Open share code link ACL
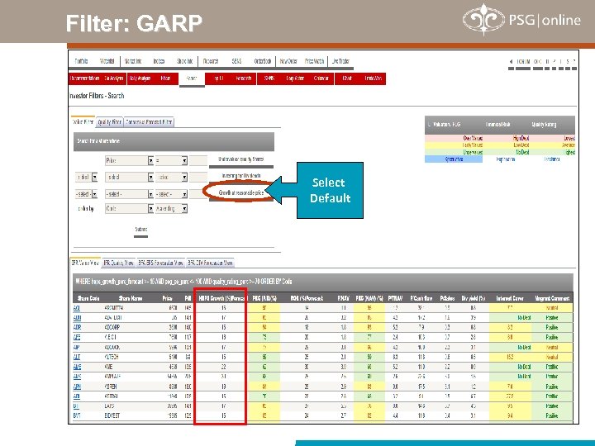 point(77,308)
